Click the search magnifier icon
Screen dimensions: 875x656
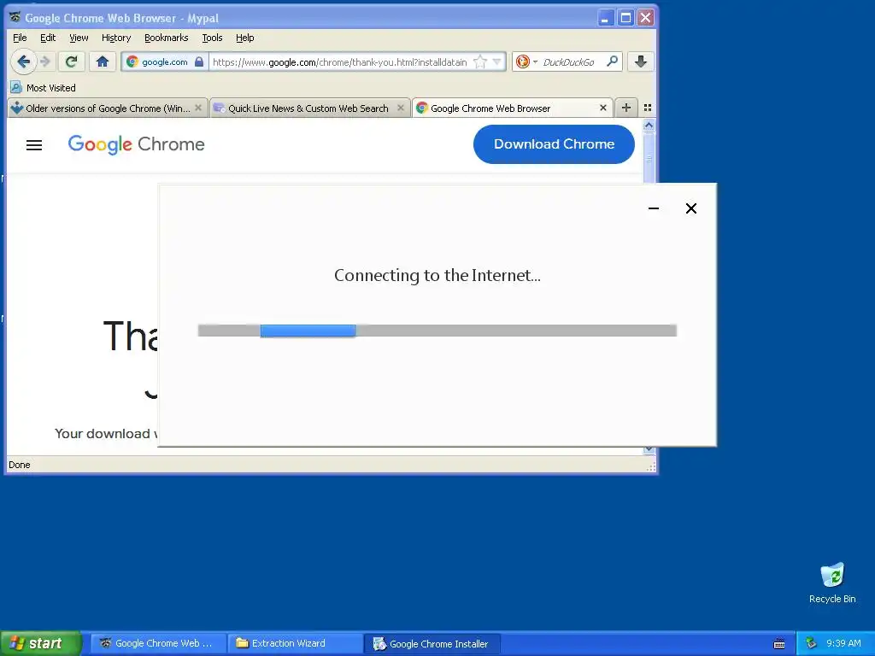pos(612,61)
